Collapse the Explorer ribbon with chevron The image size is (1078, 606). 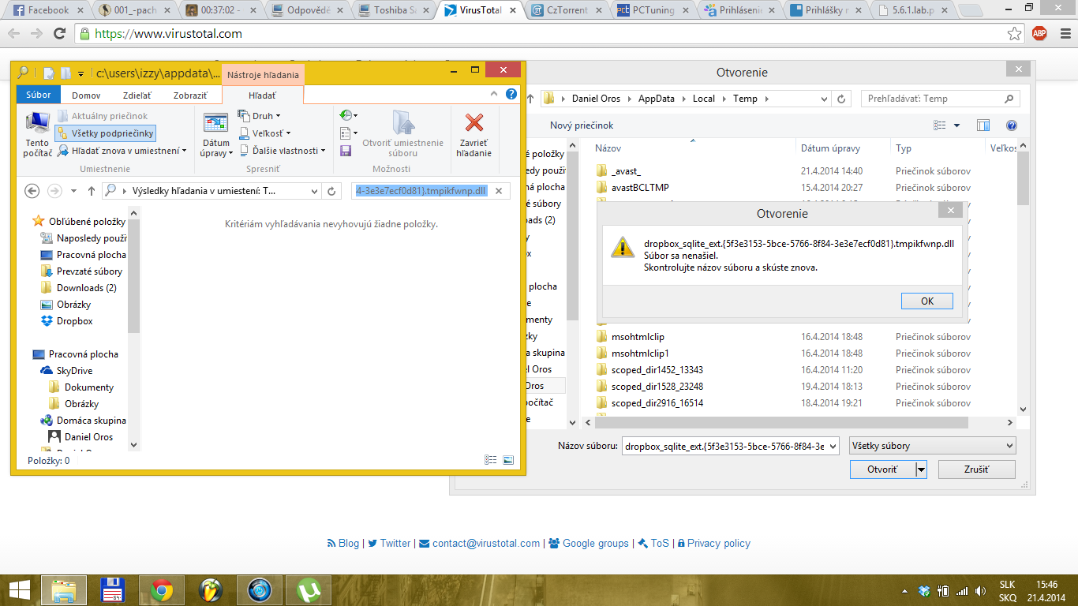click(x=495, y=94)
